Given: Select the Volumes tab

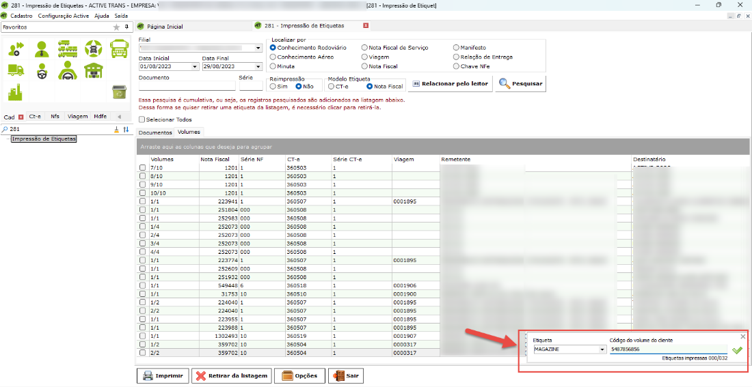Looking at the screenshot, I should pos(189,132).
